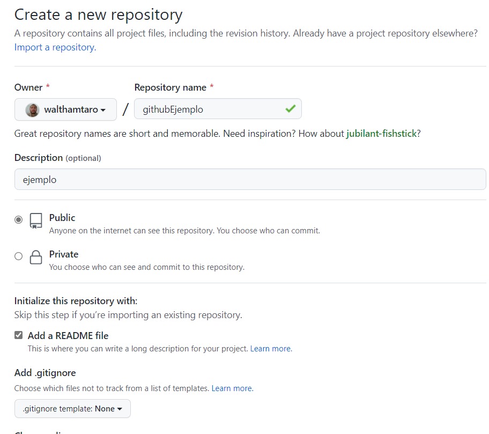489x434 pixels.
Task: Click the Repository name field label
Action: point(171,87)
